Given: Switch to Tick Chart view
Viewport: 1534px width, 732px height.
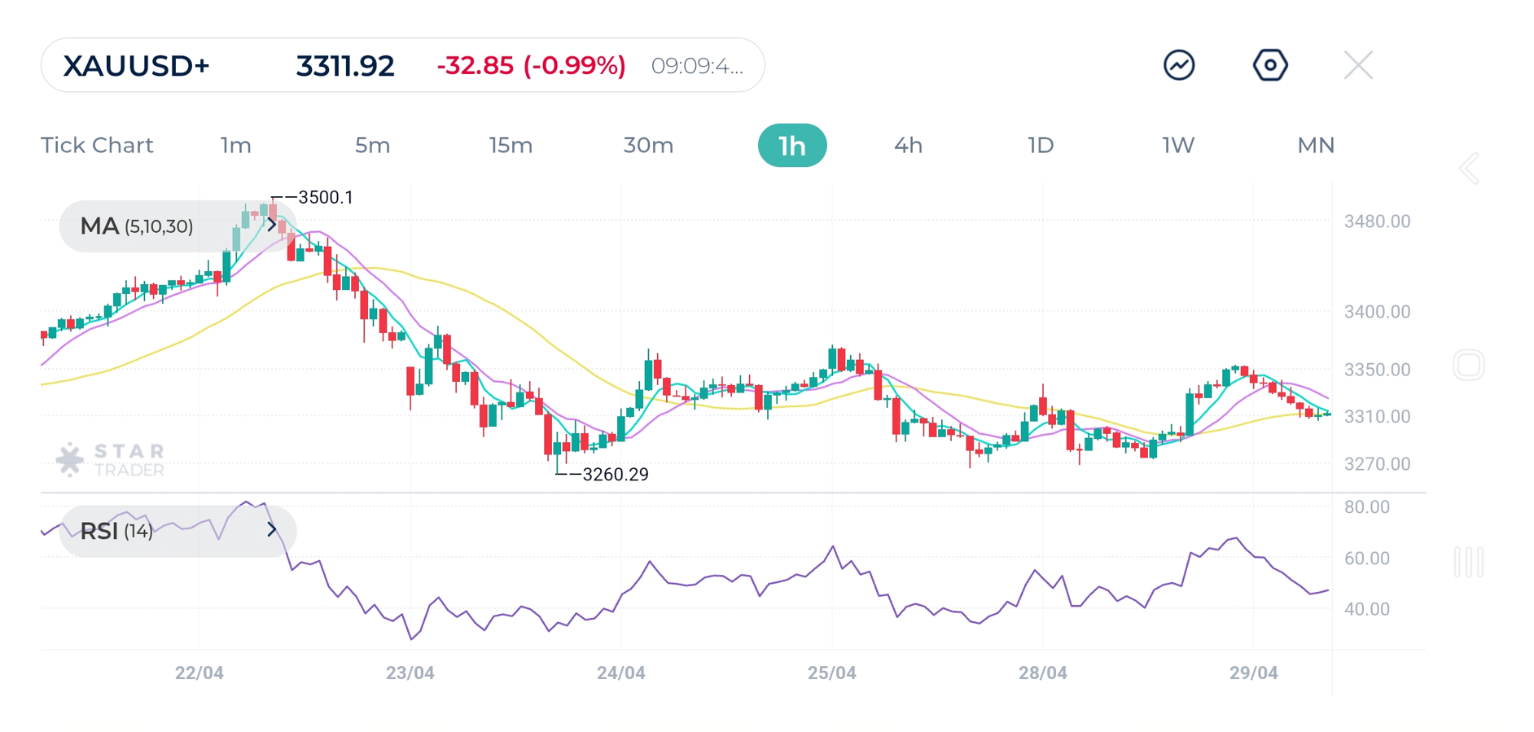Looking at the screenshot, I should tap(97, 145).
